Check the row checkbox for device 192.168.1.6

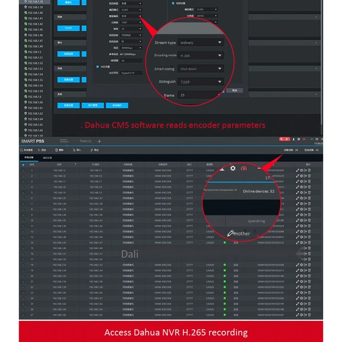pyautogui.click(x=23, y=176)
